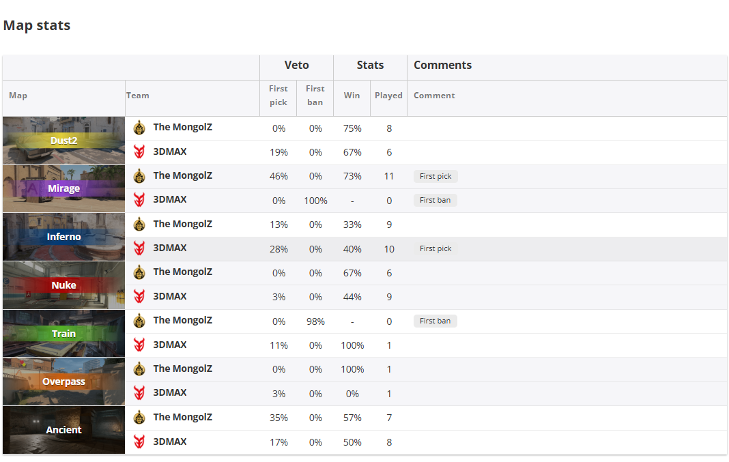Click 3DMAX logo in Train row
Viewport: 729px width, 462px height.
click(139, 345)
